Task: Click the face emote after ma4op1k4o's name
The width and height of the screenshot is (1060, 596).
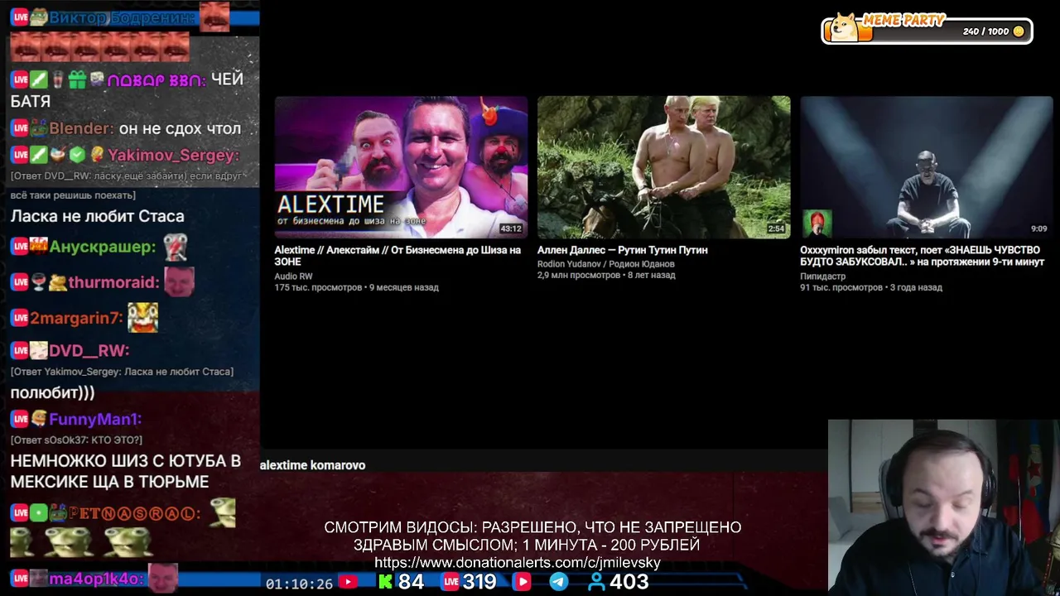Action: 162,578
